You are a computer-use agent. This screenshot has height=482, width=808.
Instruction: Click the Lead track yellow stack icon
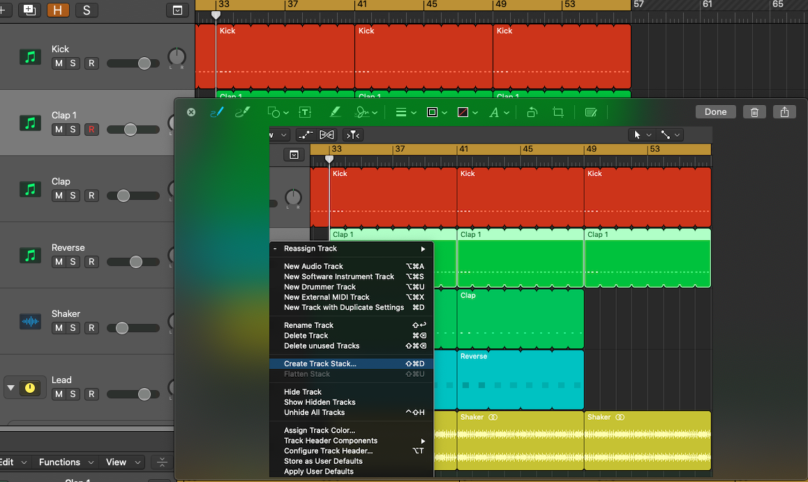click(30, 387)
